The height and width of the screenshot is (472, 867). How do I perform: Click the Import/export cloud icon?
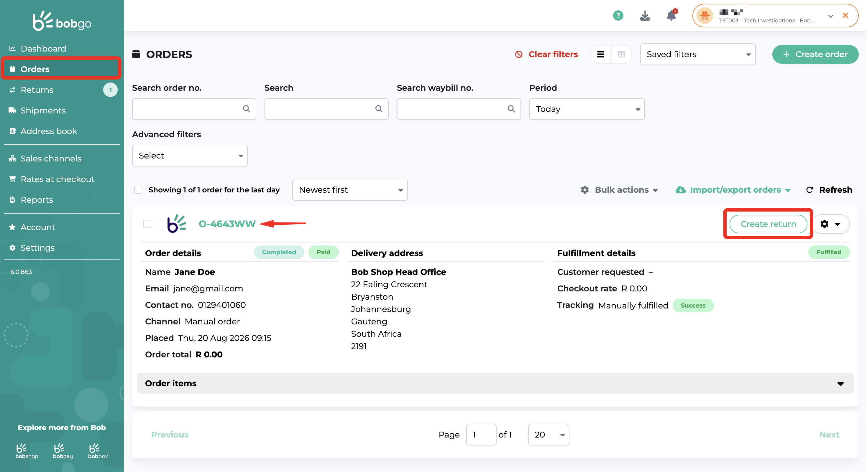(681, 190)
